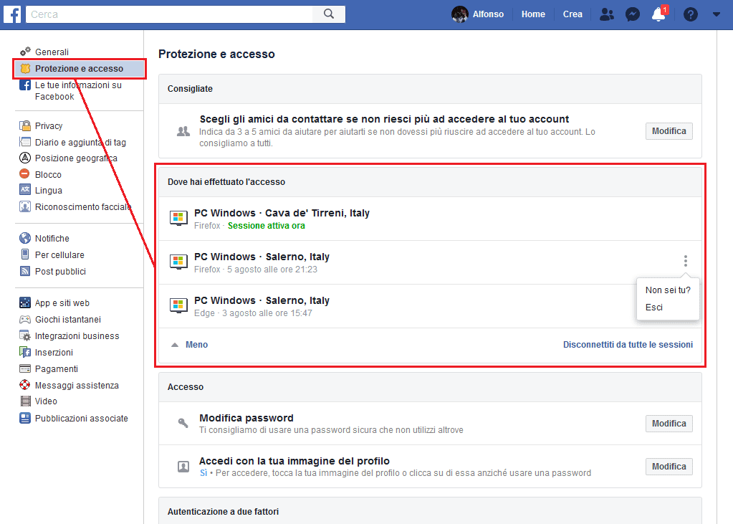Open the Messenger icon
Viewport: 733px width, 524px height.
(x=632, y=14)
